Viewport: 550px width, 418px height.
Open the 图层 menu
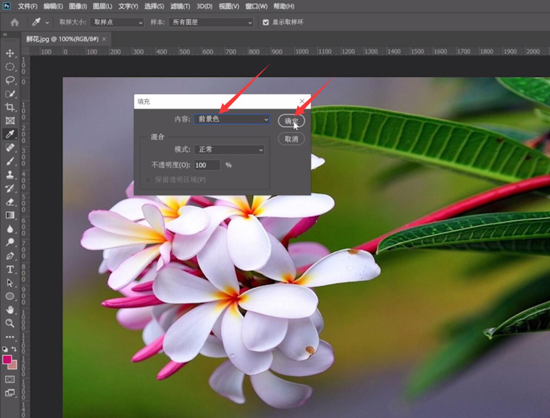pos(102,6)
